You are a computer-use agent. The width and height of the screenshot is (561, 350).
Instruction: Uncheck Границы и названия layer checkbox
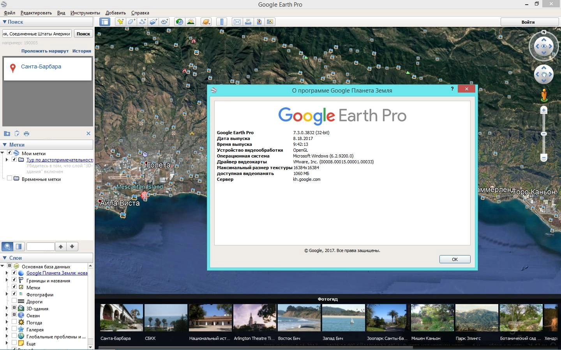[x=14, y=280]
